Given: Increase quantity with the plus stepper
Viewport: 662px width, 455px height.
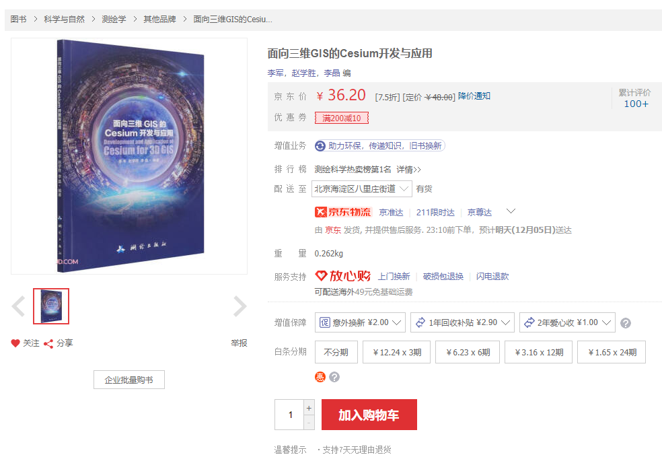Looking at the screenshot, I should (x=309, y=408).
